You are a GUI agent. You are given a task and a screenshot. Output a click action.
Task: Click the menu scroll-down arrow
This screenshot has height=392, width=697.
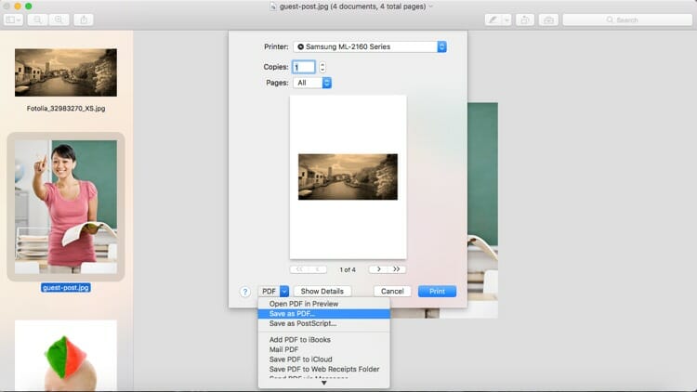tap(324, 383)
